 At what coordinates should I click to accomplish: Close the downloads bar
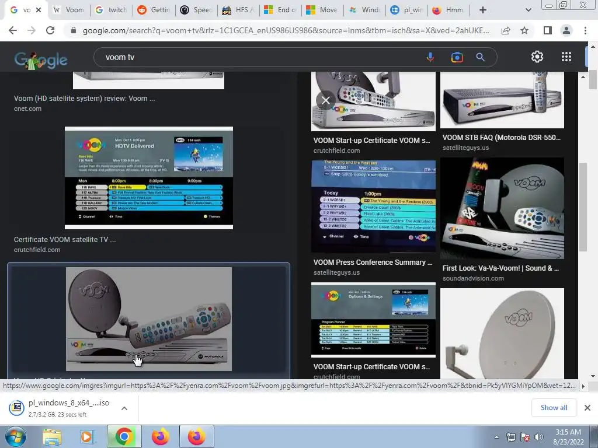(587, 408)
